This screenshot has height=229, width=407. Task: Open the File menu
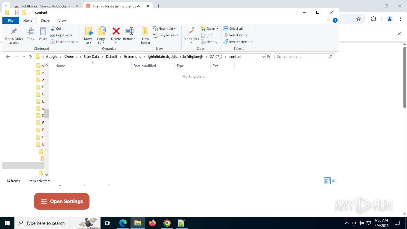[x=11, y=21]
